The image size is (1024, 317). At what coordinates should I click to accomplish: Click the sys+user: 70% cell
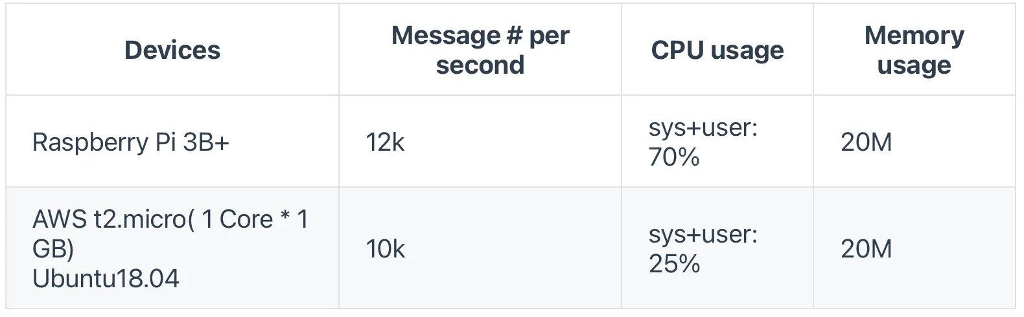[703, 142]
